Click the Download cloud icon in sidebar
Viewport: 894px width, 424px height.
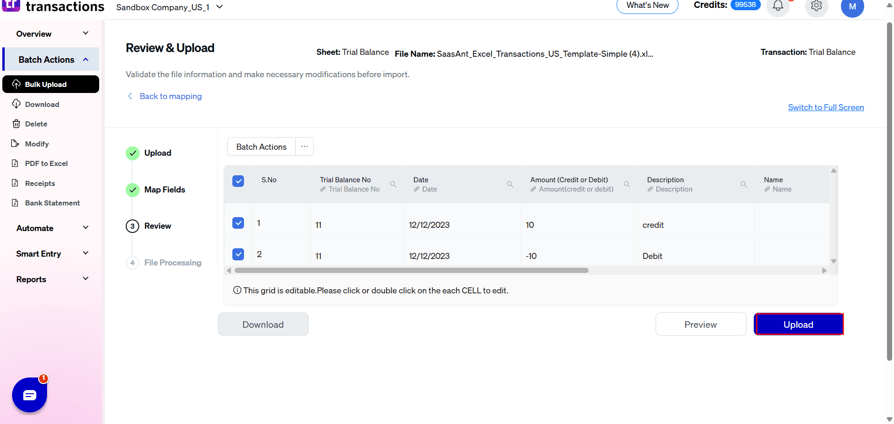pos(16,104)
